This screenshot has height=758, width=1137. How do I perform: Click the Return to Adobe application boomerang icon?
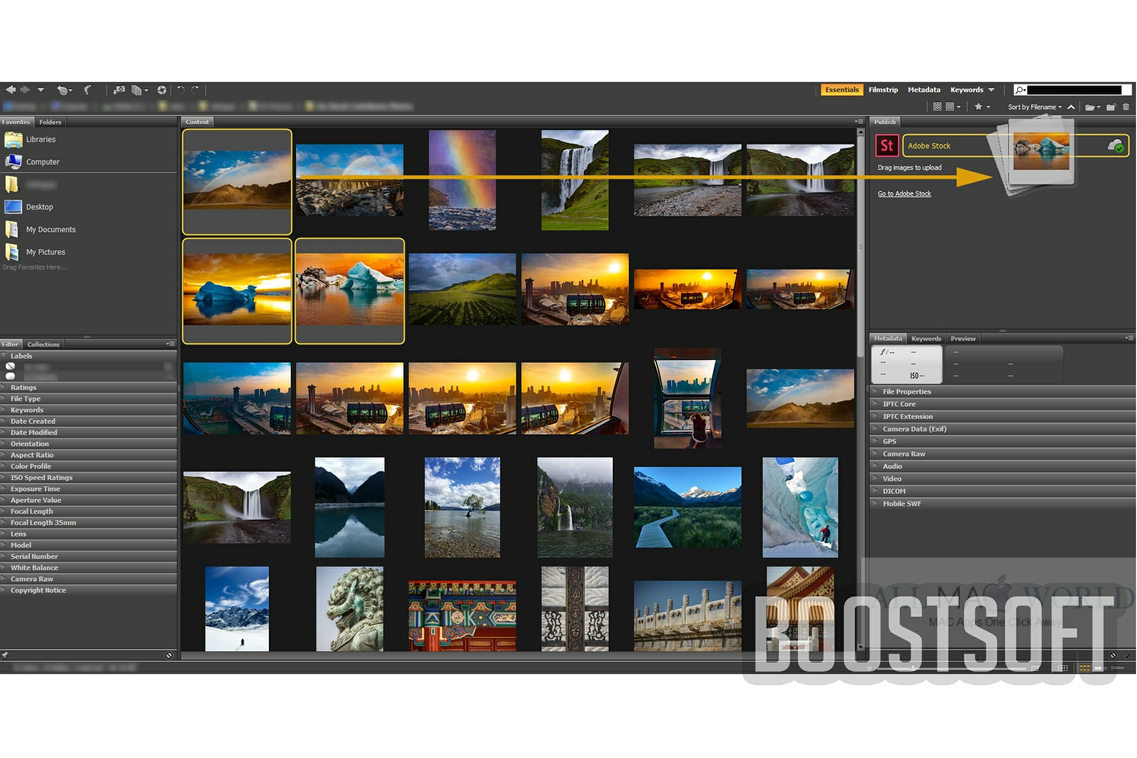click(88, 90)
